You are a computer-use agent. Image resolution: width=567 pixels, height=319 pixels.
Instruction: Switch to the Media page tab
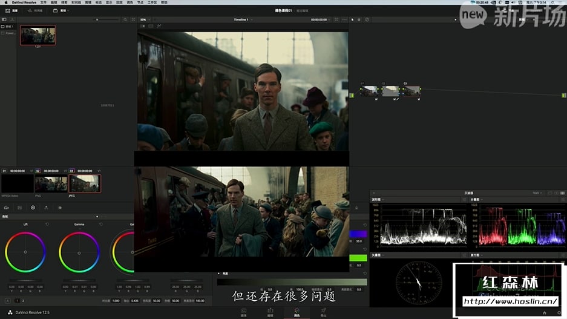[244, 312]
